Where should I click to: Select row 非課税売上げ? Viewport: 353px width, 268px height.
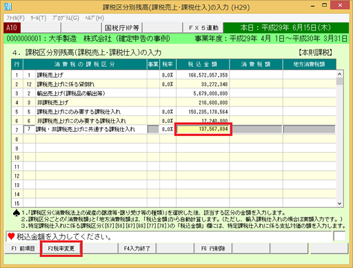174,103
